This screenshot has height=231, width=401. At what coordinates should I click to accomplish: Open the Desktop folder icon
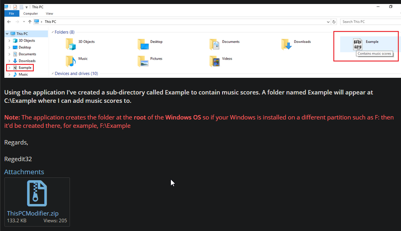tap(143, 44)
